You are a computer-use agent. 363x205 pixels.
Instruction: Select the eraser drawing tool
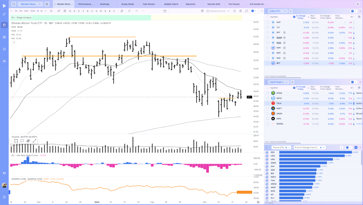pyautogui.click(x=122, y=11)
